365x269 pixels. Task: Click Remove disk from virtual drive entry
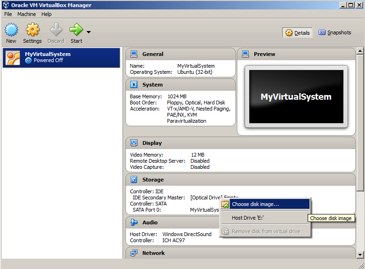click(x=265, y=231)
